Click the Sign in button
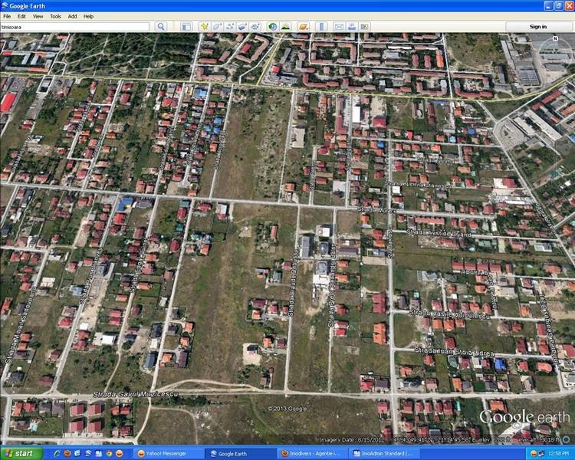This screenshot has height=460, width=575. tap(538, 27)
